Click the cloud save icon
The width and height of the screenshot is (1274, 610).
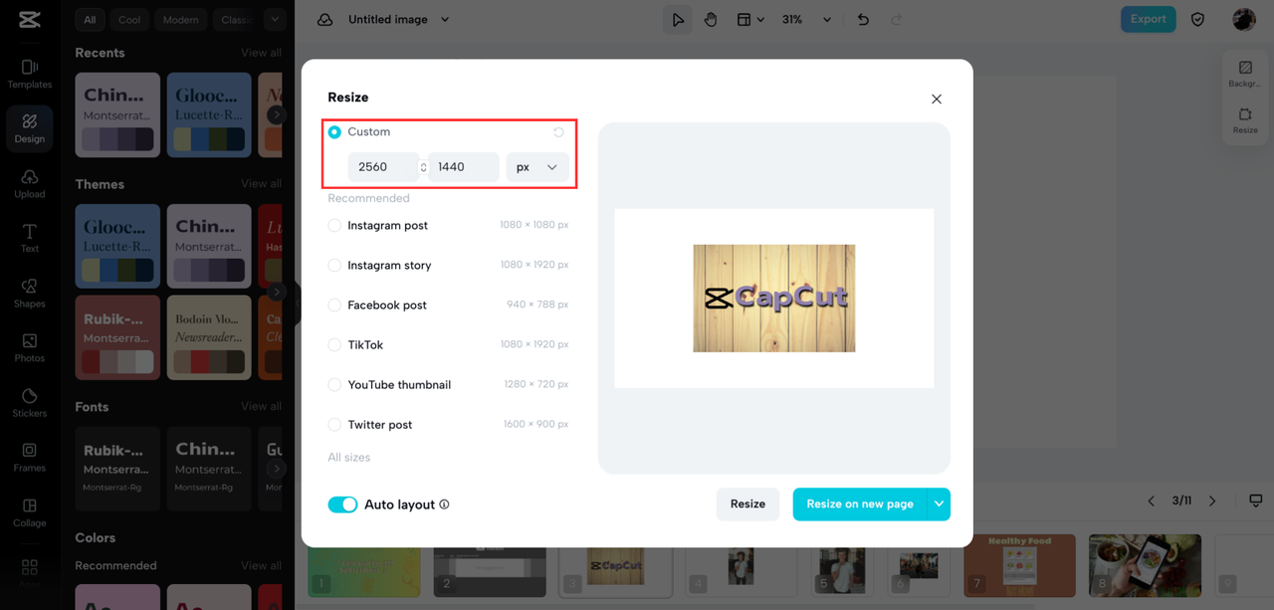(324, 19)
